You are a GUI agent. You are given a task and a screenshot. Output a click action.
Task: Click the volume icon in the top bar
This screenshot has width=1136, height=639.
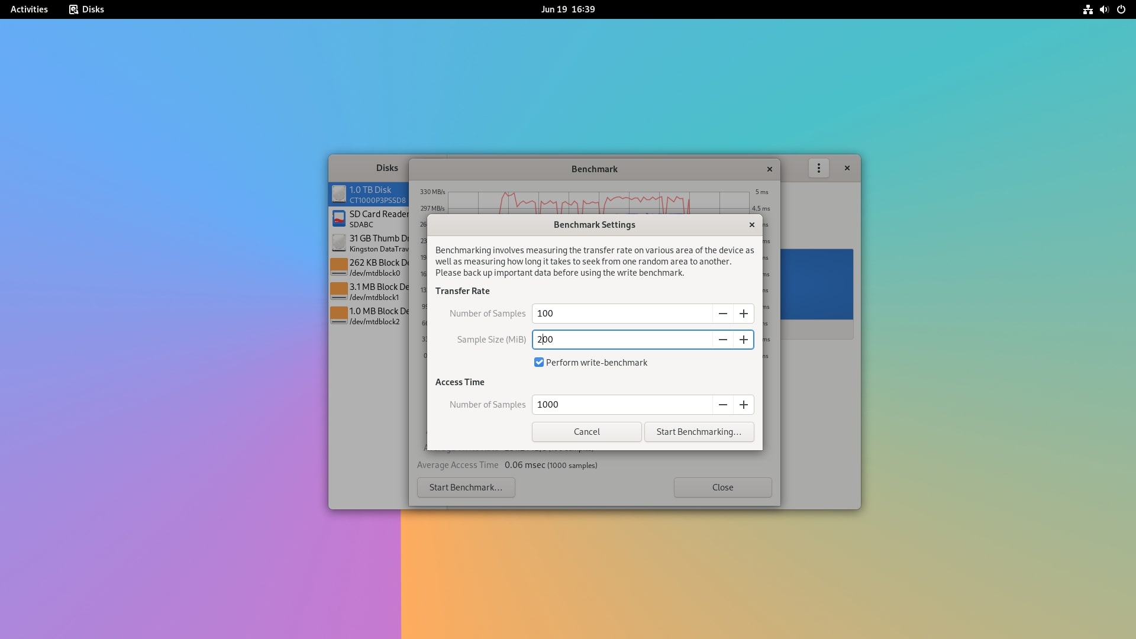pos(1104,9)
